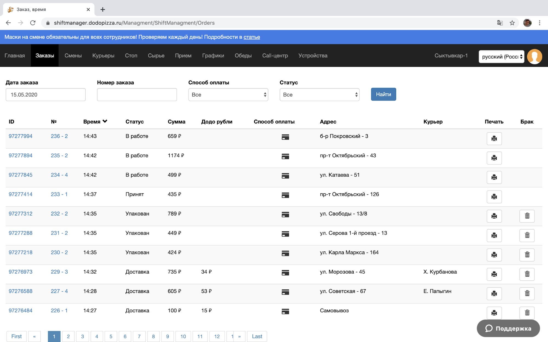Click card payment icon for order 97277414
Viewport: 548px width, 342px height.
(285, 195)
